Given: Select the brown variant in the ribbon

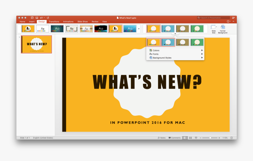Looking at the screenshot, I should point(182,29).
